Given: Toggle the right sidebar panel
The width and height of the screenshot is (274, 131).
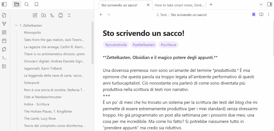Looking at the screenshot, I should click(x=269, y=4).
